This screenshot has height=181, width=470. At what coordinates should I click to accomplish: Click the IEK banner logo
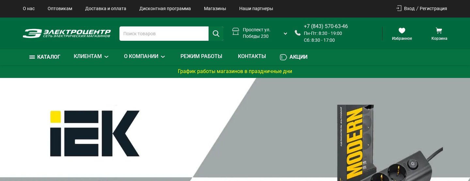pos(95,133)
